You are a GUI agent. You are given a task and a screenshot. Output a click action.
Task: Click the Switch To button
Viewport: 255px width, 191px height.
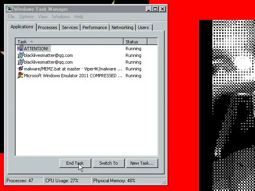point(108,163)
